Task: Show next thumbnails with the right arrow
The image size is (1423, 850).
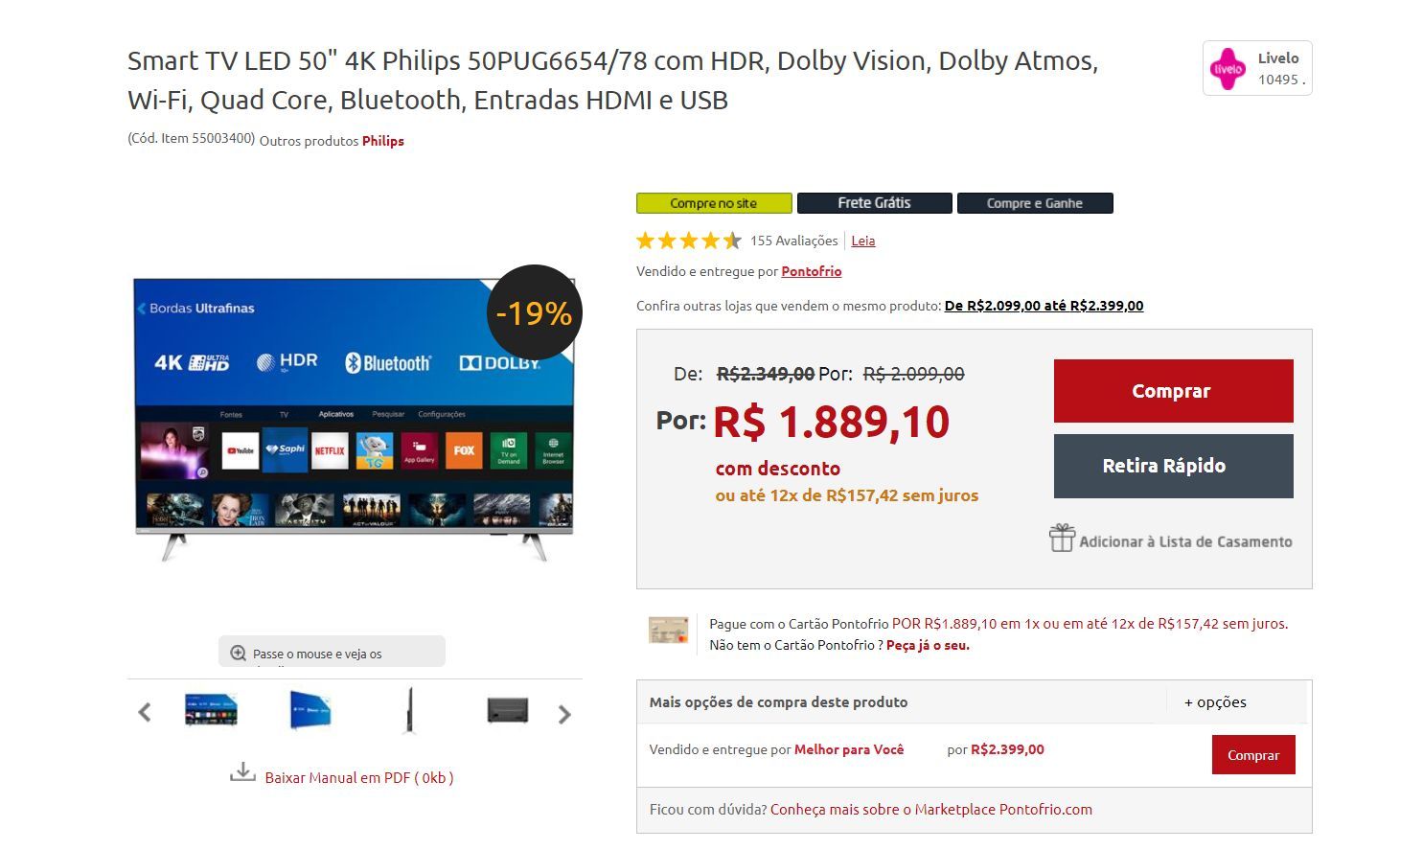Action: point(564,714)
